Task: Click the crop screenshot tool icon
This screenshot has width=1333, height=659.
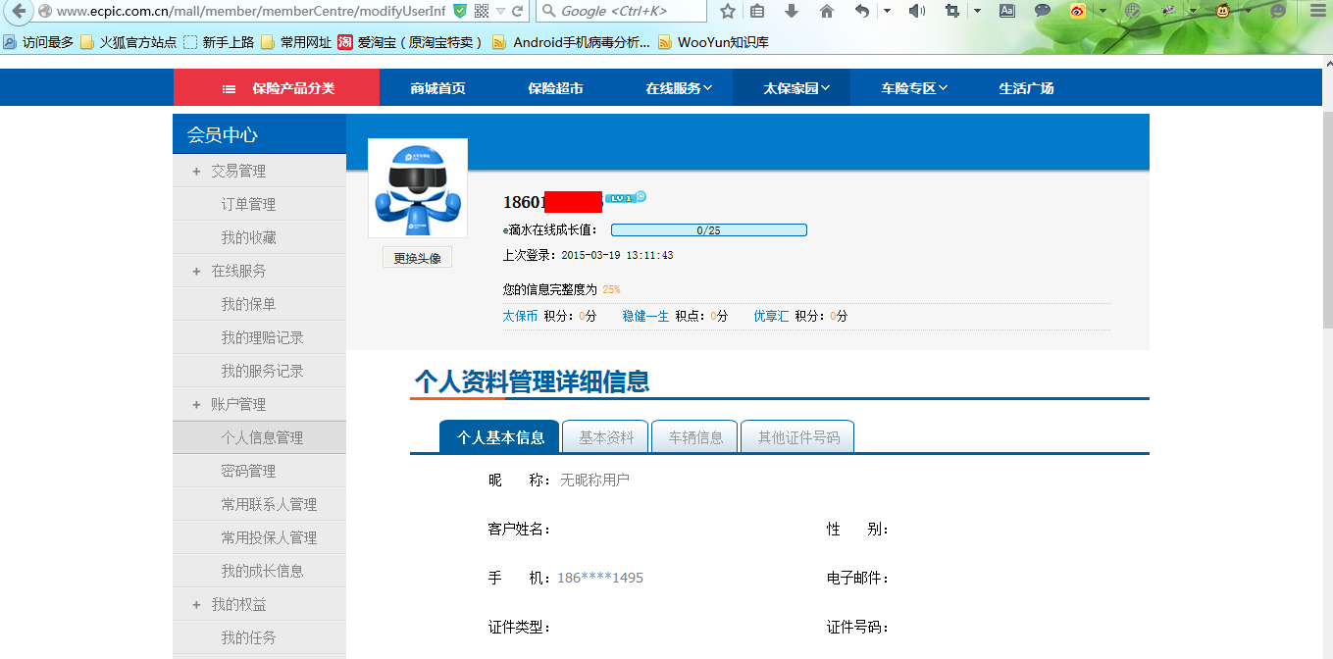Action: coord(952,11)
